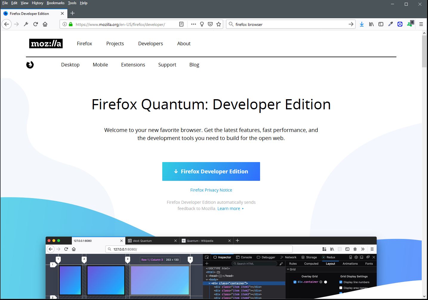Screen dimensions: 428x300
Task: Open the Firefox link in mozilla navigation
Action: (84, 43)
